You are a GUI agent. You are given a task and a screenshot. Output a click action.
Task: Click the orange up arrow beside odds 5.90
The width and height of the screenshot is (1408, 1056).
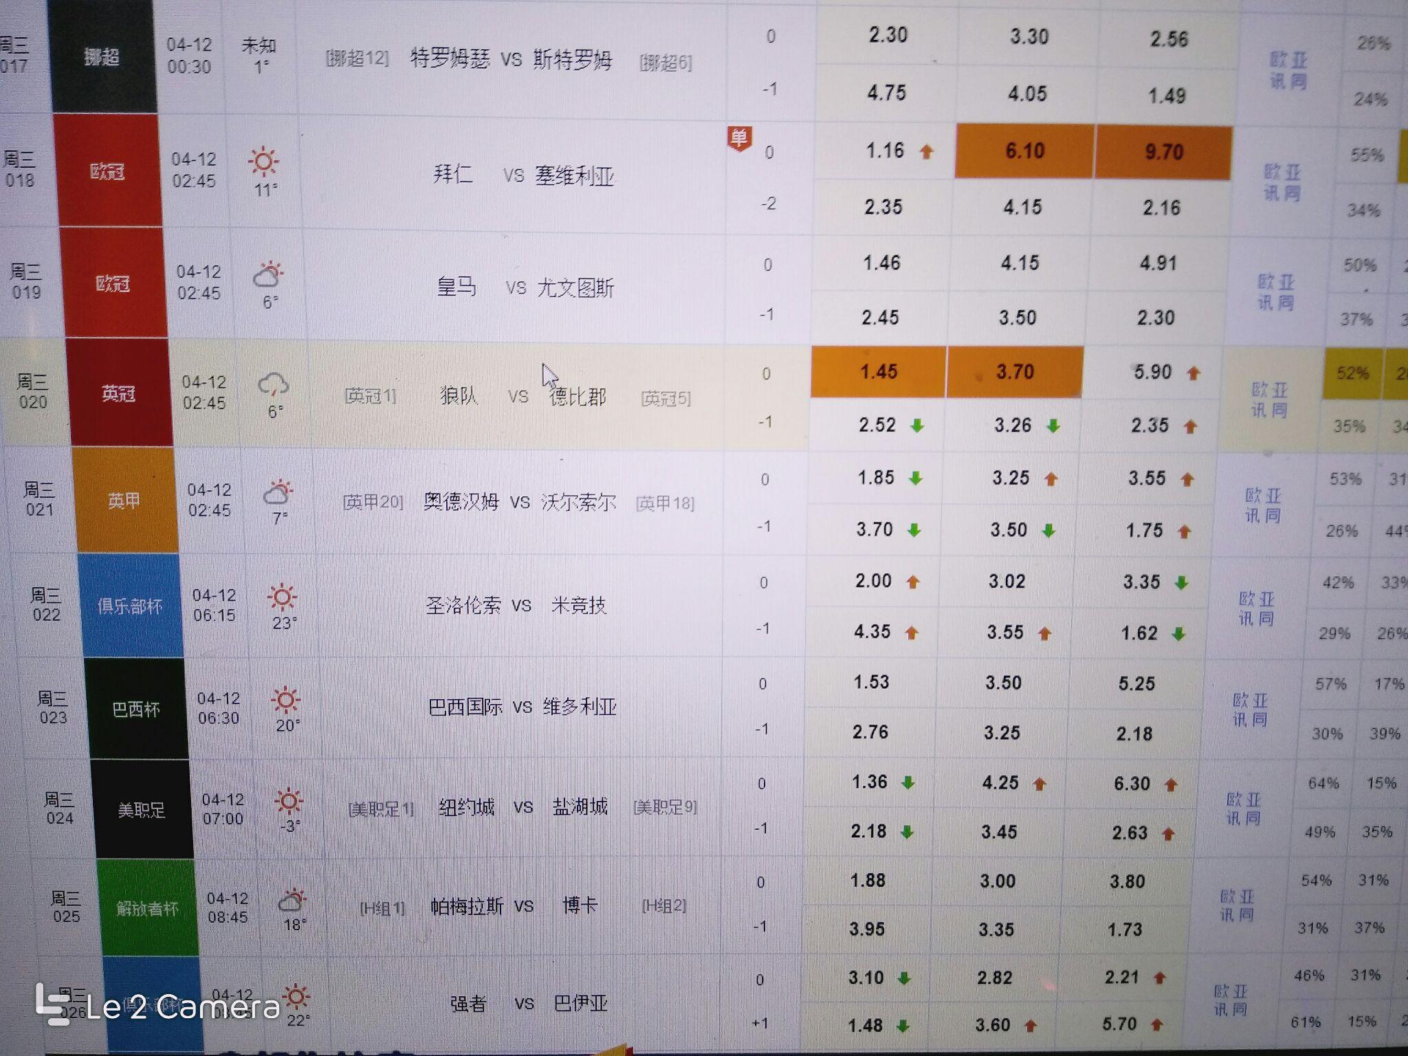tap(1191, 371)
